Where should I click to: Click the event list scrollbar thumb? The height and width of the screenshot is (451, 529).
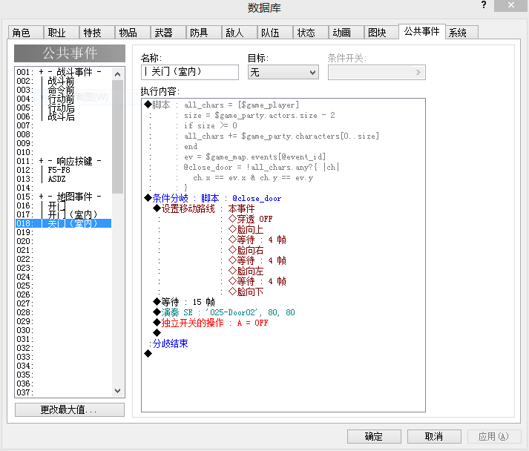click(117, 136)
